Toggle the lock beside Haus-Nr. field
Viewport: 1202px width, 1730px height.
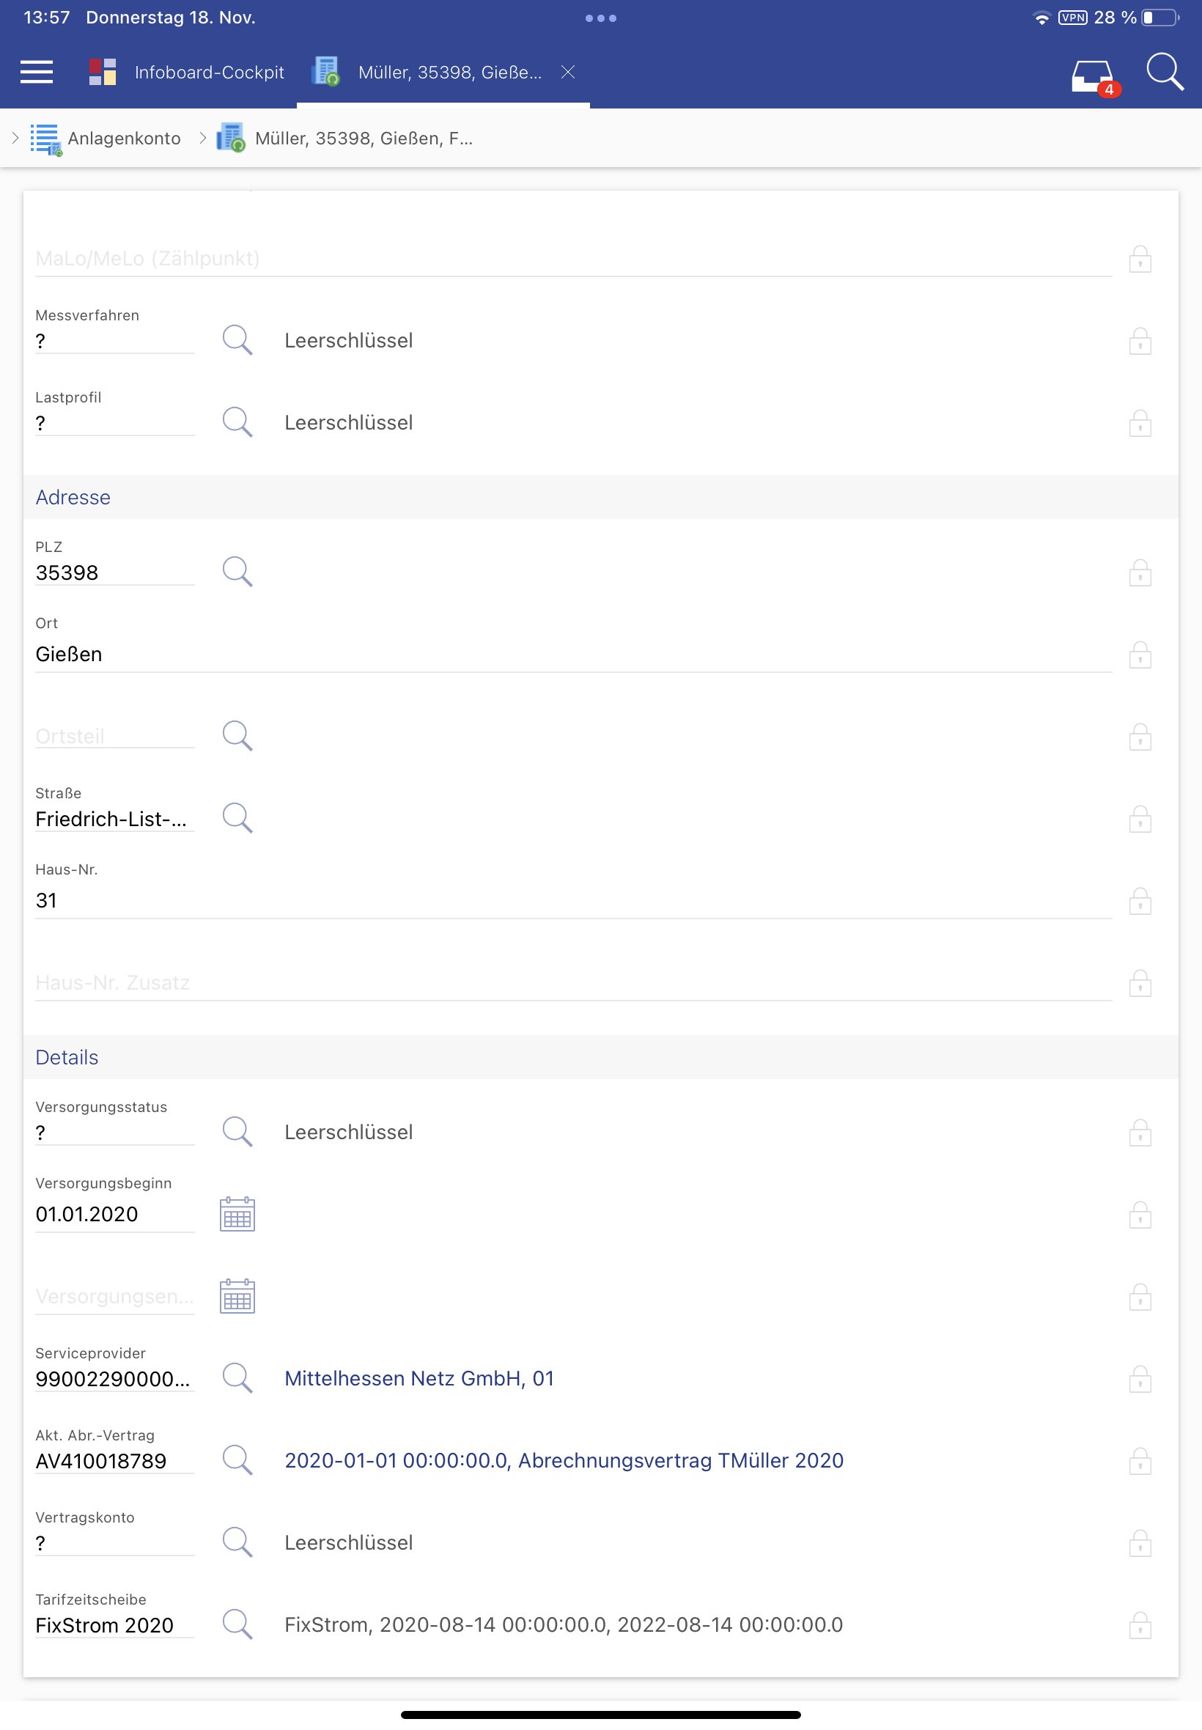(1140, 902)
